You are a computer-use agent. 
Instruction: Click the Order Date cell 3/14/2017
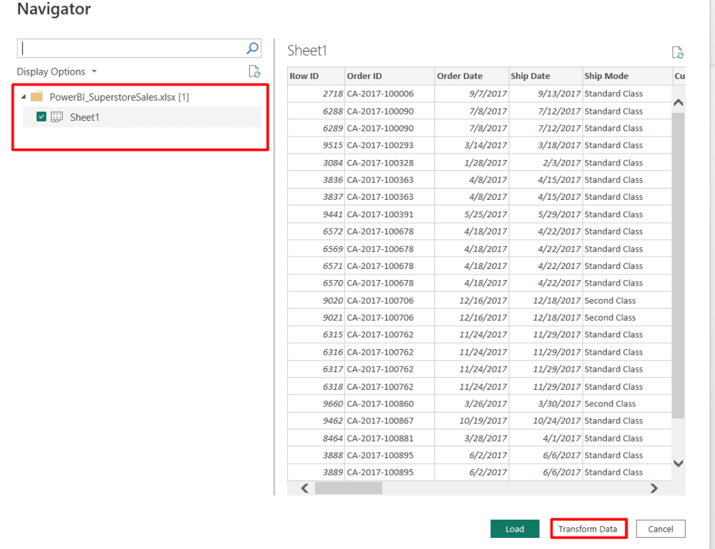point(471,145)
